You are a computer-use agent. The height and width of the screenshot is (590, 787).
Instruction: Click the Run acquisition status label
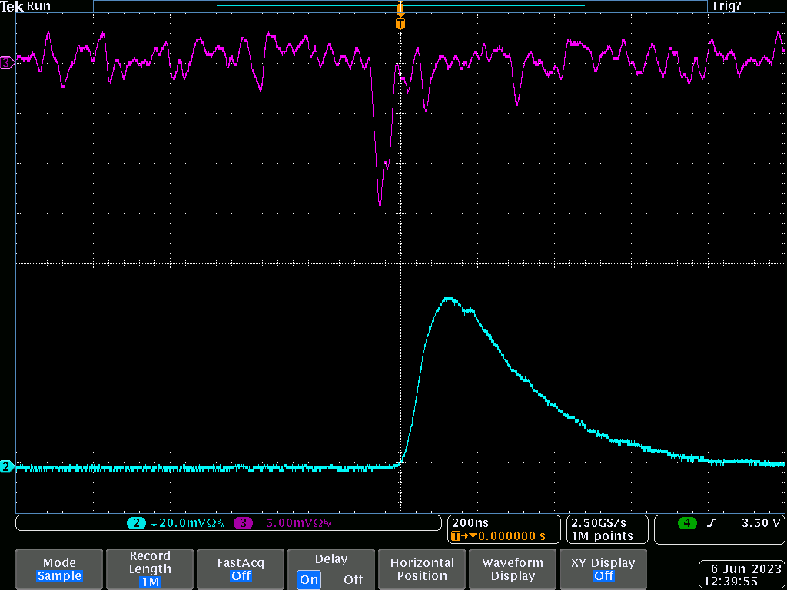(x=38, y=6)
